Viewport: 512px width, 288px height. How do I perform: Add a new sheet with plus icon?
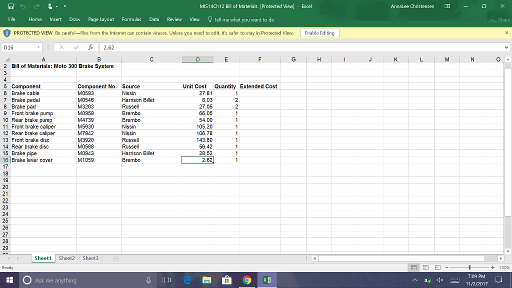click(x=116, y=258)
